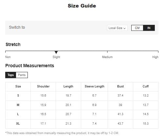Select the Tops measurements tab
Image resolution: width=163 pixels, height=138 pixels.
pos(10,75)
